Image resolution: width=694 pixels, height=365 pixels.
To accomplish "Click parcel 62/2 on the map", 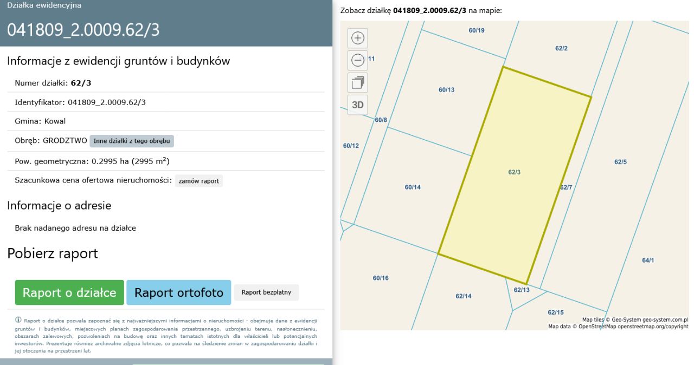I will click(561, 49).
